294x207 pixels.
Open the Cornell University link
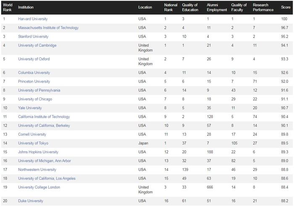click(x=32, y=134)
